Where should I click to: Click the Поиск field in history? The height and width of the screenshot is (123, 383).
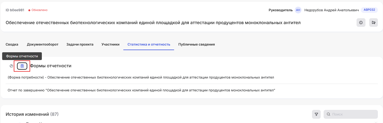(x=351, y=114)
